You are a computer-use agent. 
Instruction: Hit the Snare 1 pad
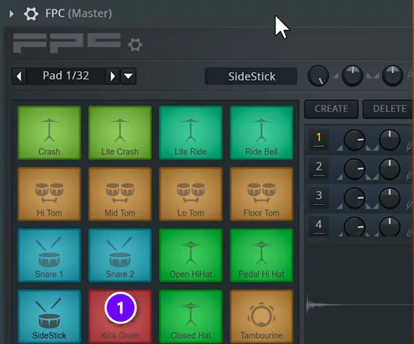[x=49, y=255]
